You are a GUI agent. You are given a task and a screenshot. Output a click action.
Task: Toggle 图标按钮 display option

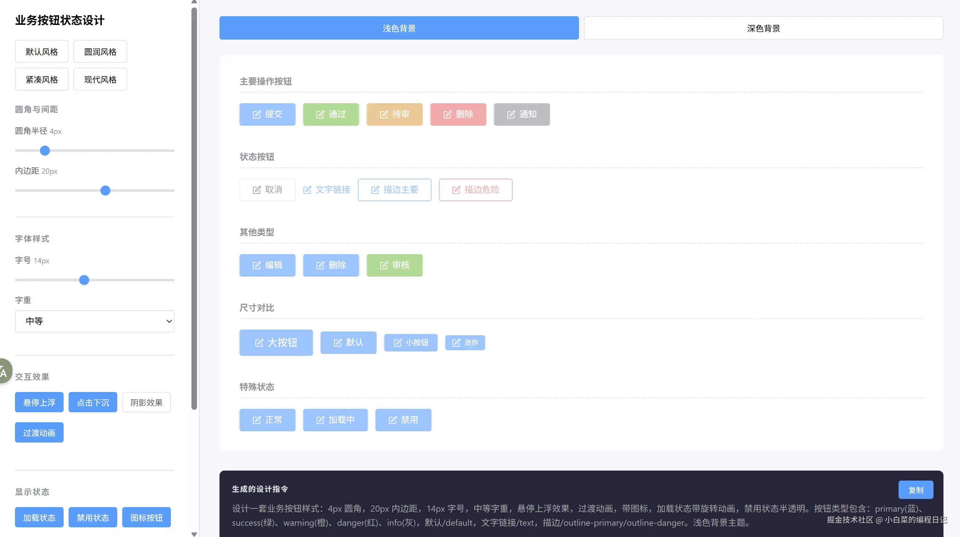tap(147, 518)
